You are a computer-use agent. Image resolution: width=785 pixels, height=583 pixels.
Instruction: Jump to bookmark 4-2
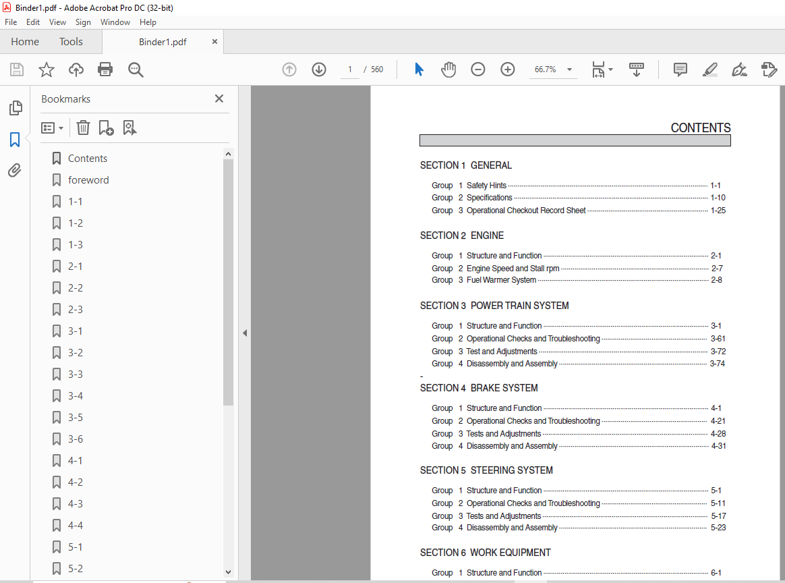(x=76, y=482)
